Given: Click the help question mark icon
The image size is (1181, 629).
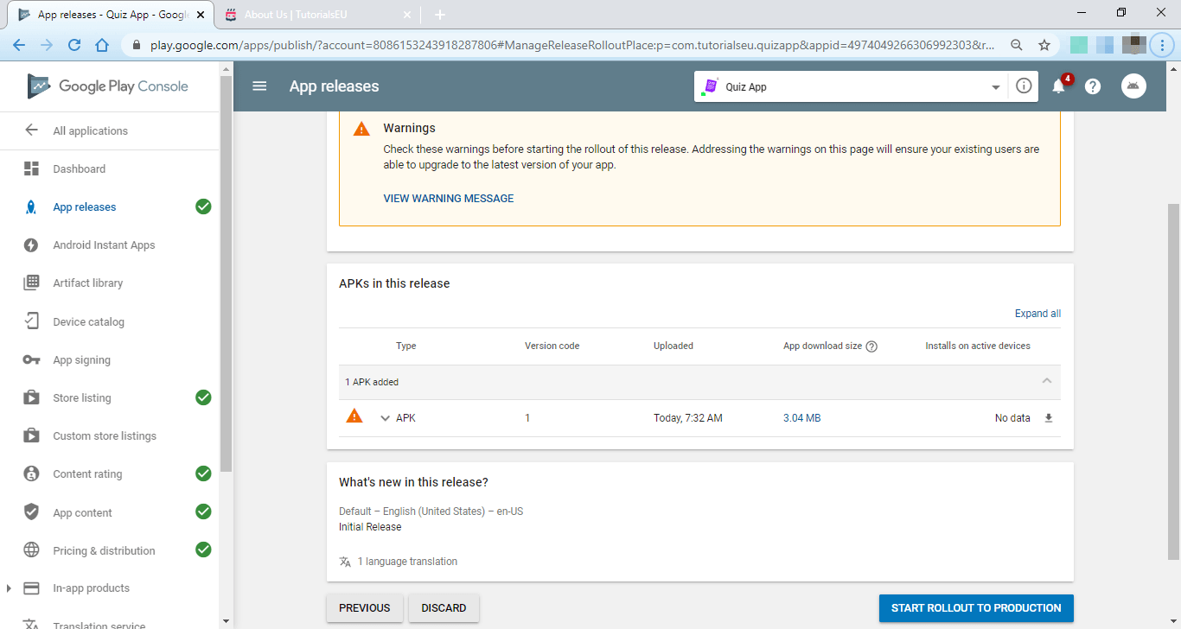Looking at the screenshot, I should pos(1093,86).
